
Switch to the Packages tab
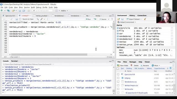[133, 62]
